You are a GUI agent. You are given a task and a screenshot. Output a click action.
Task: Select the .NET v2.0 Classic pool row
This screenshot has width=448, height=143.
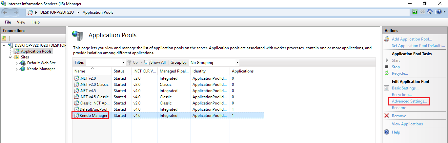tap(168, 85)
